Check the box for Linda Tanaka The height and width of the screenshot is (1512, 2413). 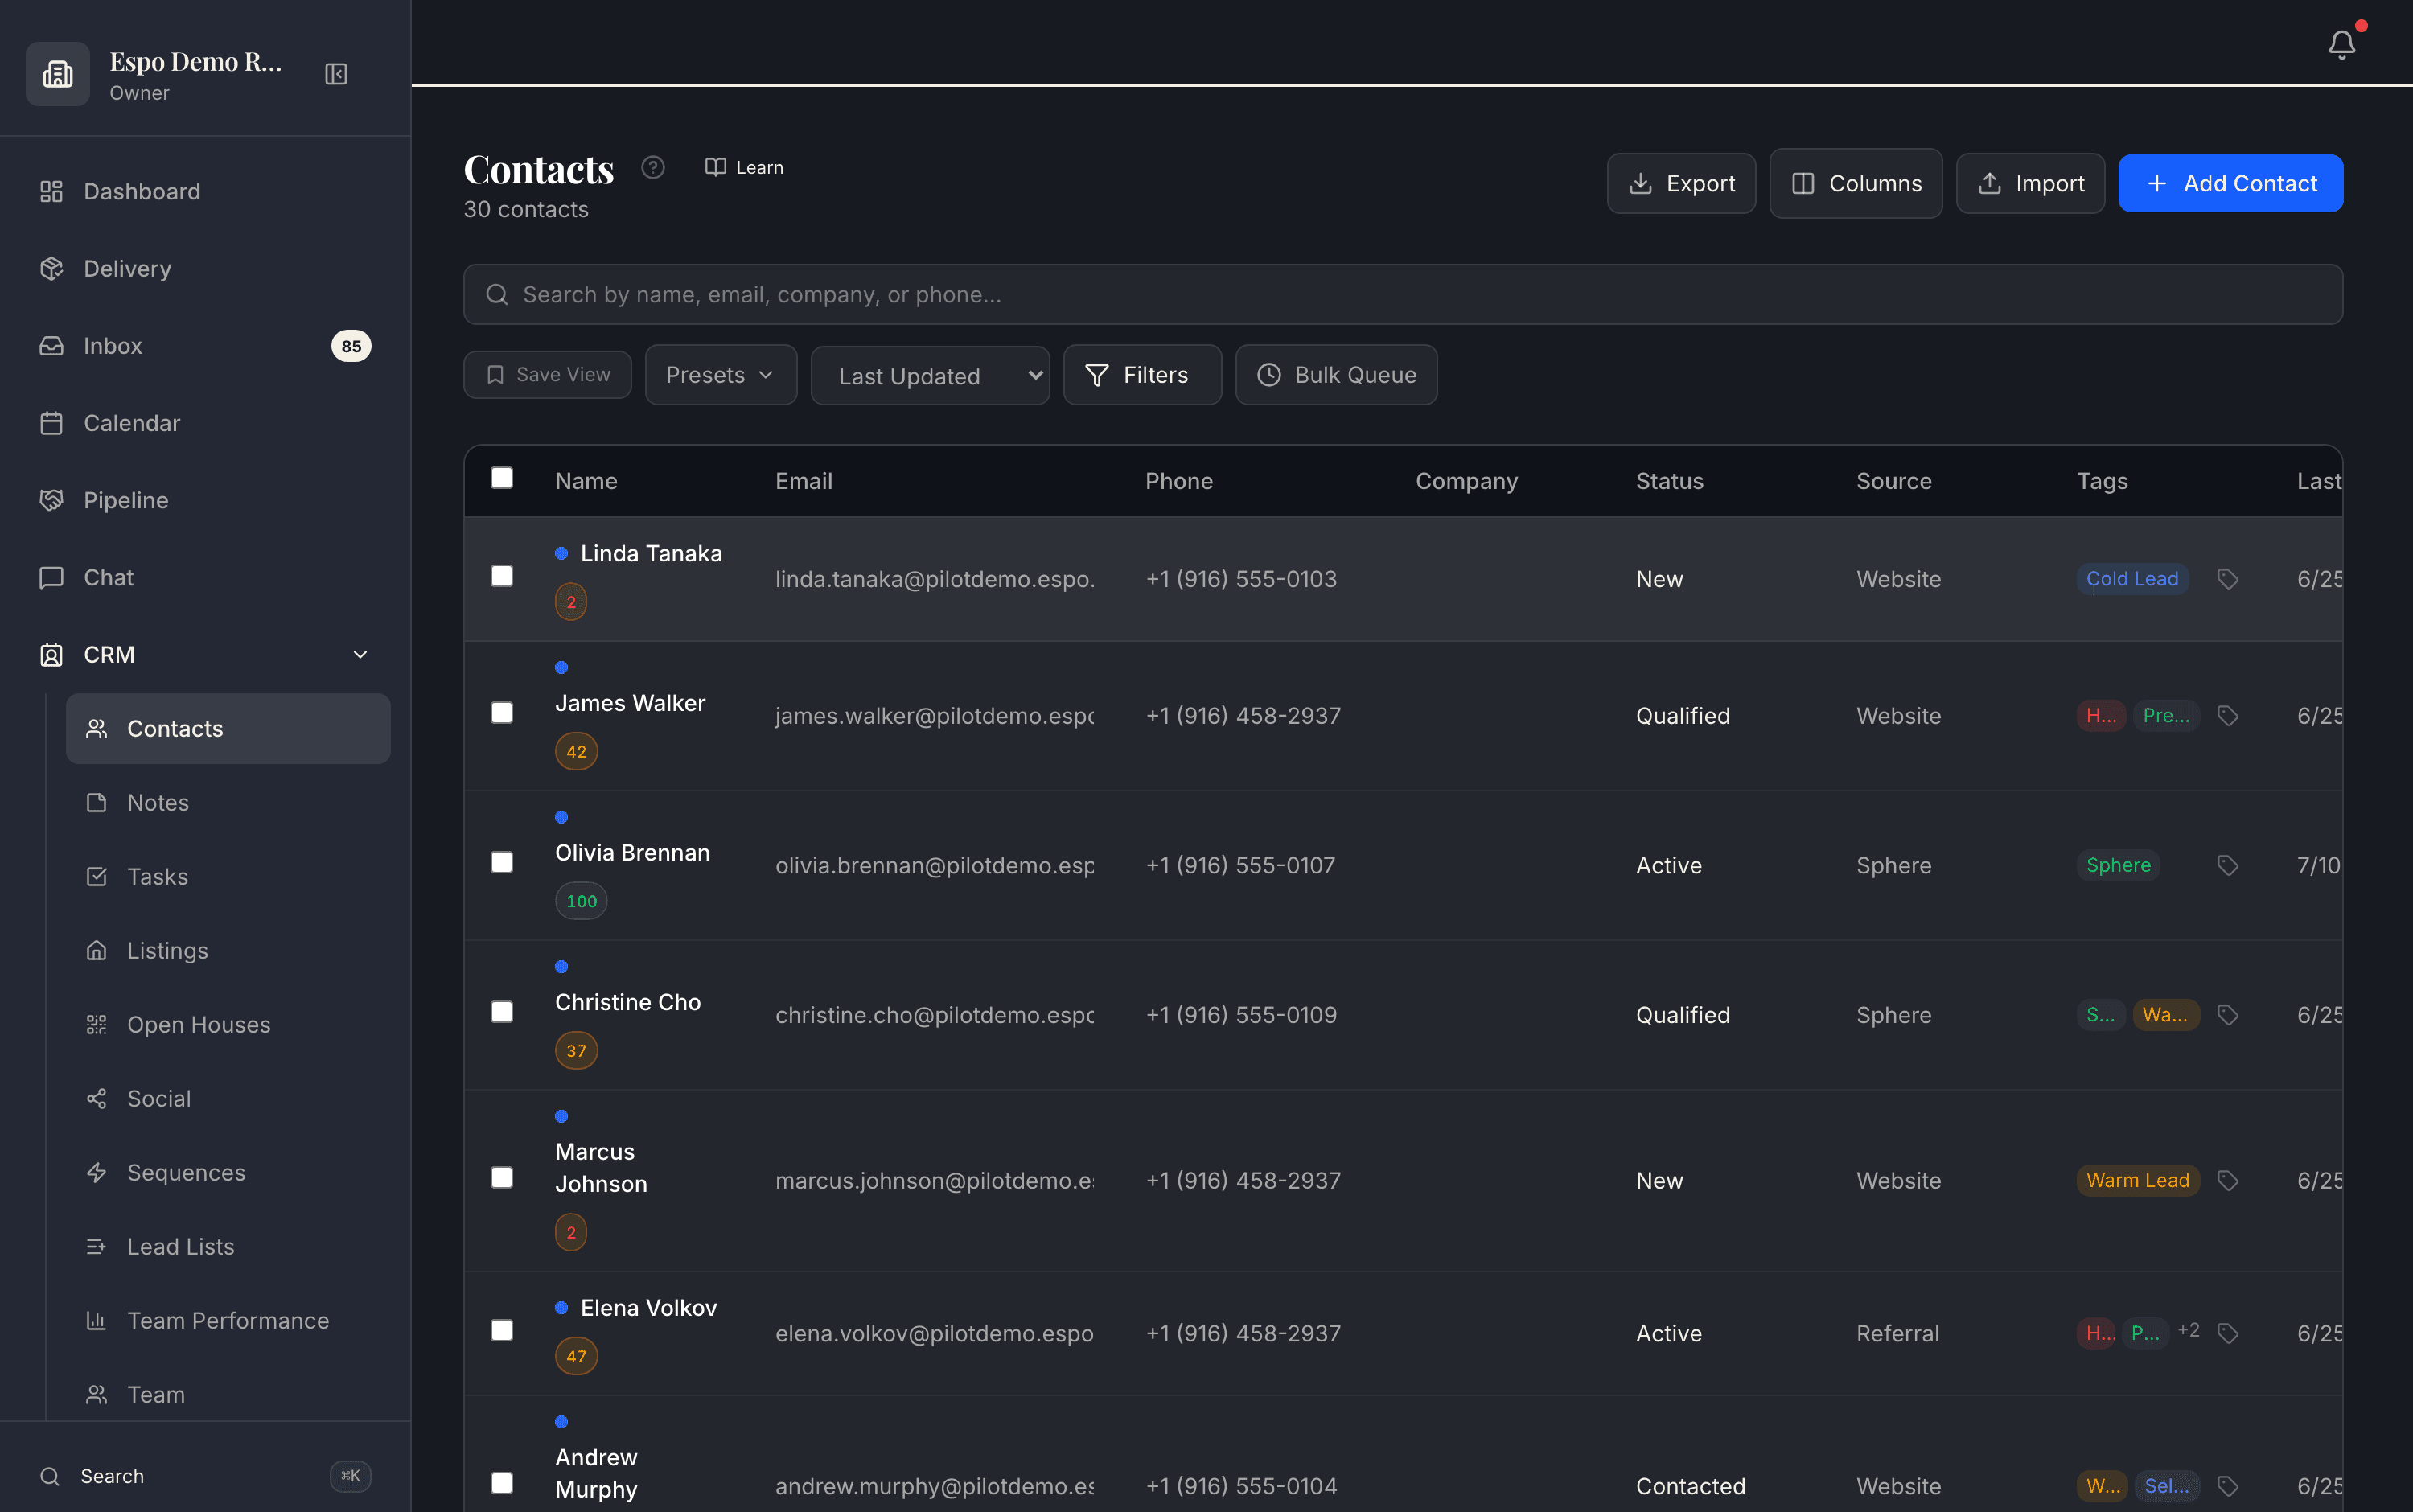[x=502, y=577]
